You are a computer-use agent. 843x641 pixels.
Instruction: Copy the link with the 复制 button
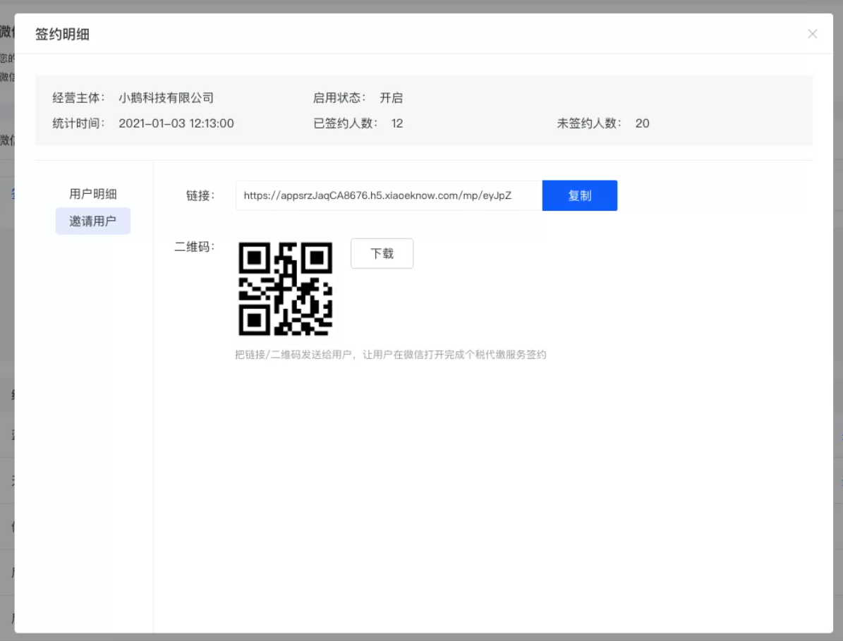point(580,195)
